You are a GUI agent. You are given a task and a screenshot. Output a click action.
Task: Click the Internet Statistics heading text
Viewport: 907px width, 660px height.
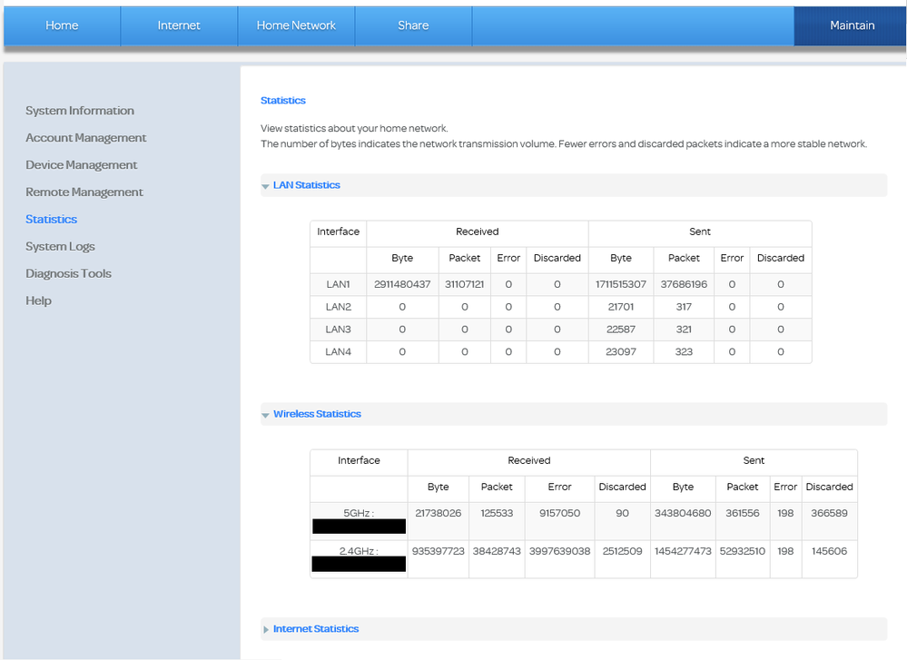tap(316, 629)
